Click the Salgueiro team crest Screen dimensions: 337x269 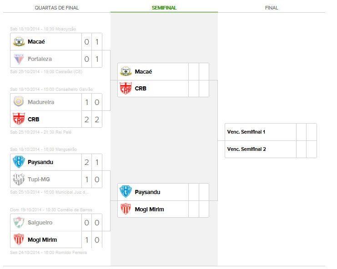(x=19, y=223)
